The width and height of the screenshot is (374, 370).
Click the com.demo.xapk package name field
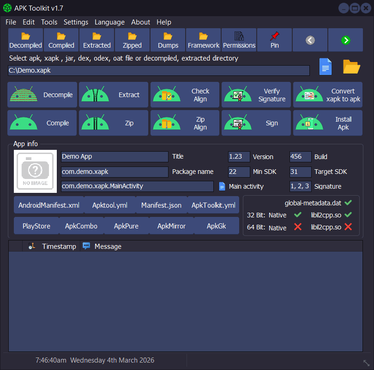pos(115,172)
